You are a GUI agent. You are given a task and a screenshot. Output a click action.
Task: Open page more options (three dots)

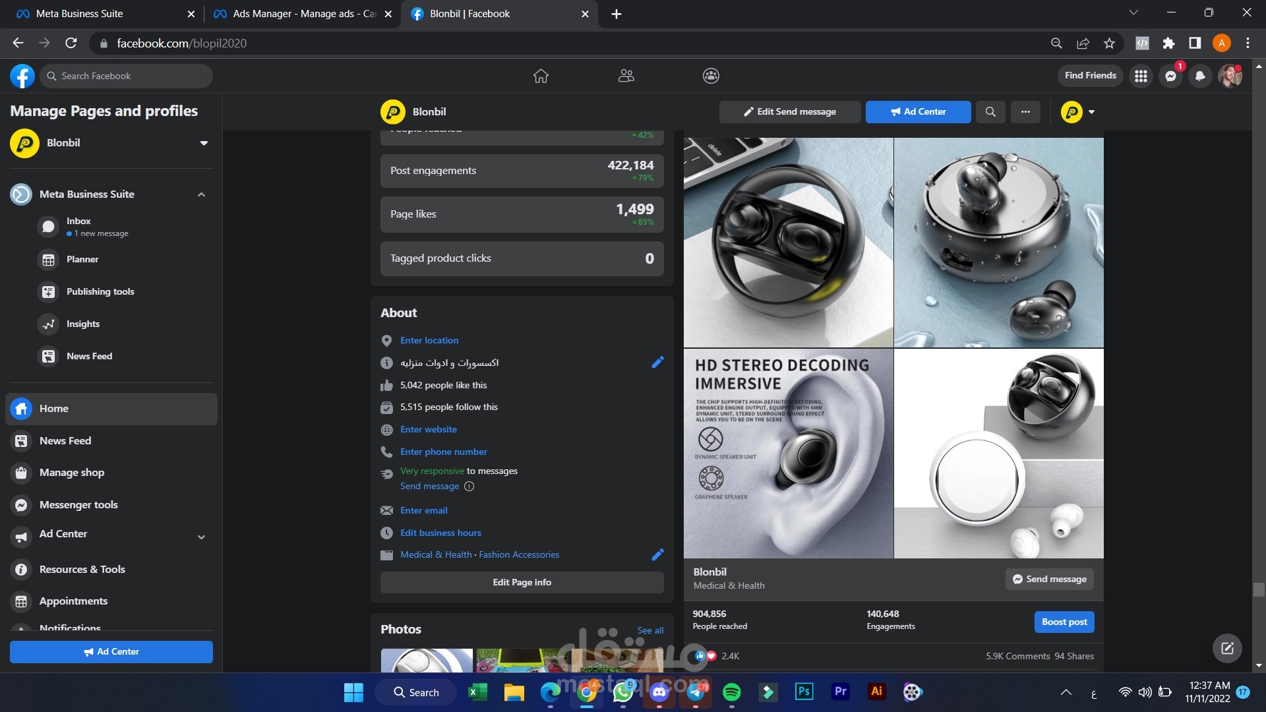pyautogui.click(x=1025, y=112)
